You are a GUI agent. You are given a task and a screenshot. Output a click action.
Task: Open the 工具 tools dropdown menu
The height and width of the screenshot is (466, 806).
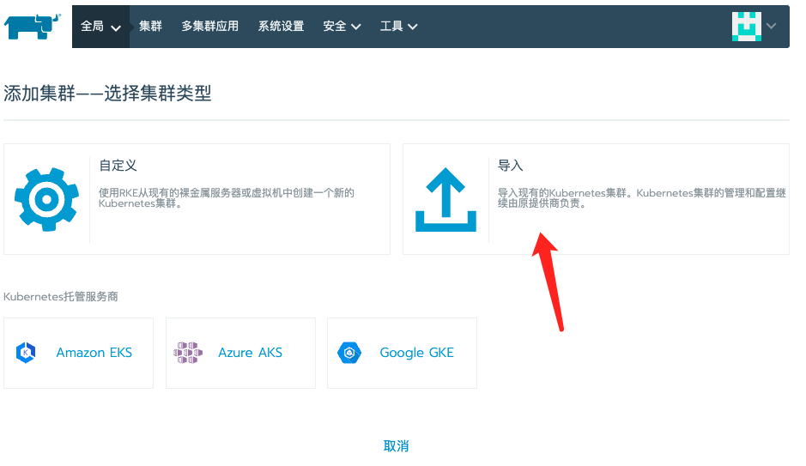[399, 26]
